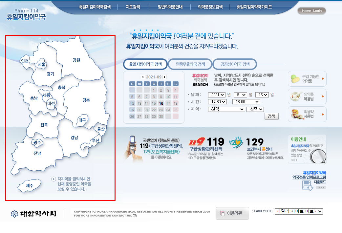Click the Pharm114 휴일지킴이약국 logo
This screenshot has height=233, width=342.
pos(26,15)
